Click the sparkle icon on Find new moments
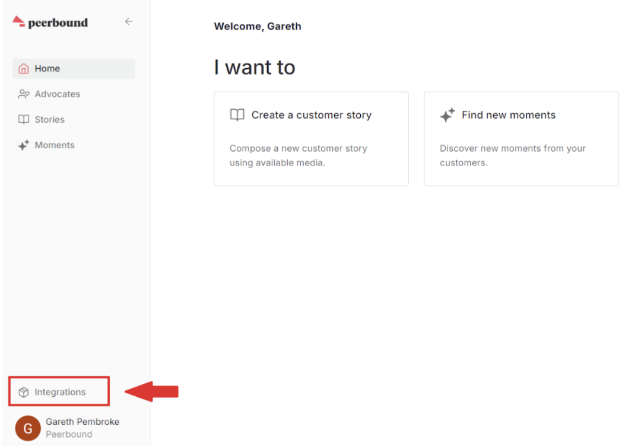 [x=447, y=115]
